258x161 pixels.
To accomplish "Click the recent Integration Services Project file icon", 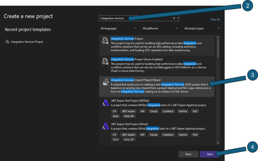I will (7, 42).
